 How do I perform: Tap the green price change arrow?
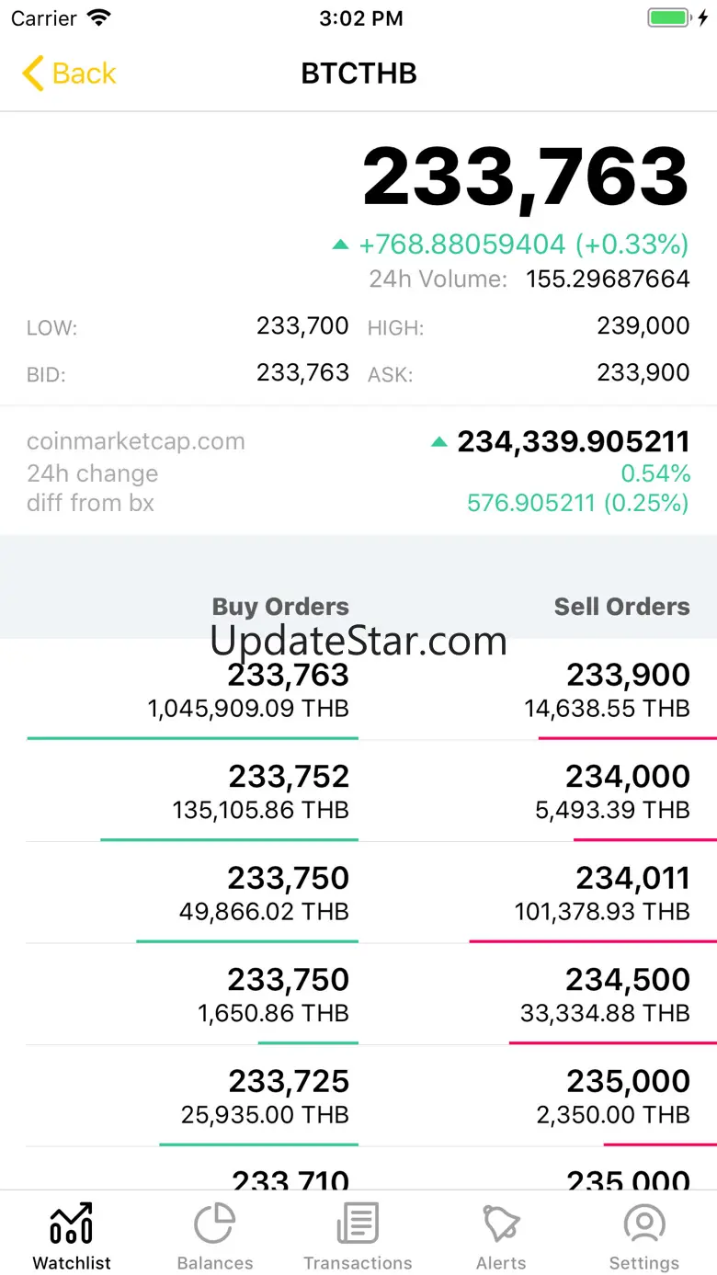pyautogui.click(x=341, y=245)
